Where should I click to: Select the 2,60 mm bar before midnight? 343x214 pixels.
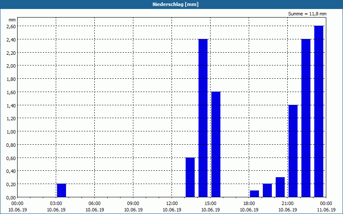click(x=319, y=112)
